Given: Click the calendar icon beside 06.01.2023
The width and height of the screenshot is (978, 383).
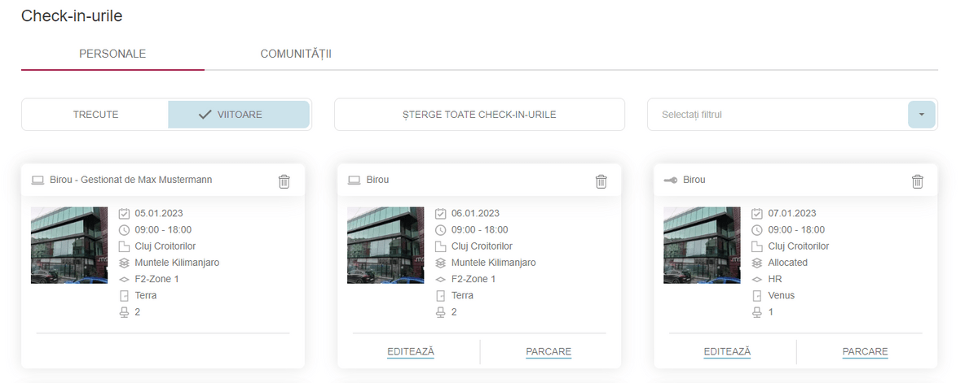Looking at the screenshot, I should [x=441, y=214].
